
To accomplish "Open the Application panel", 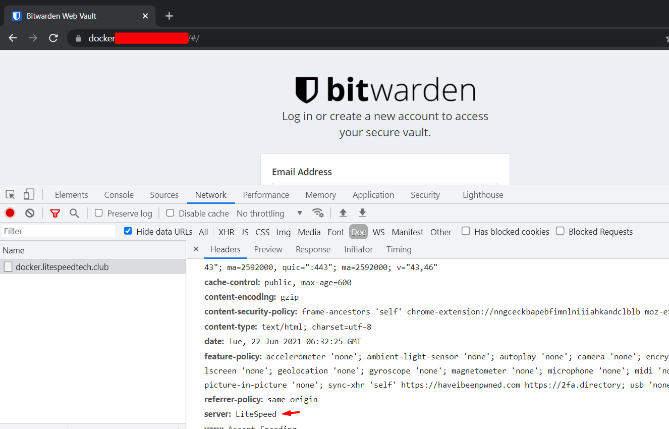I will click(x=373, y=195).
